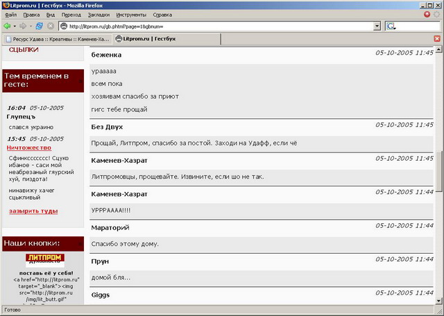Open the back history dropdown arrow

tap(15, 26)
